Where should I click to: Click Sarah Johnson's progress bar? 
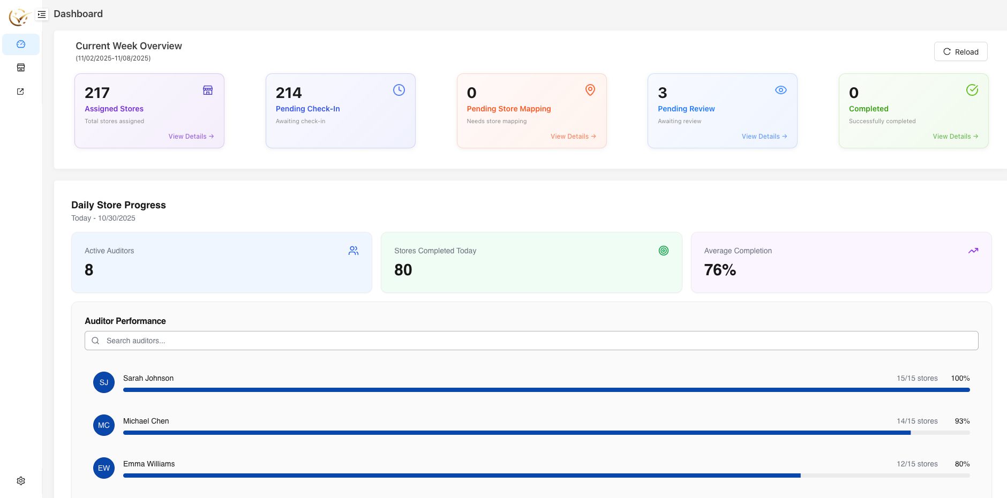(x=546, y=390)
